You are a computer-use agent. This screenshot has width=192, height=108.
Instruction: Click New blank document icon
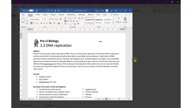[x=48, y=11]
